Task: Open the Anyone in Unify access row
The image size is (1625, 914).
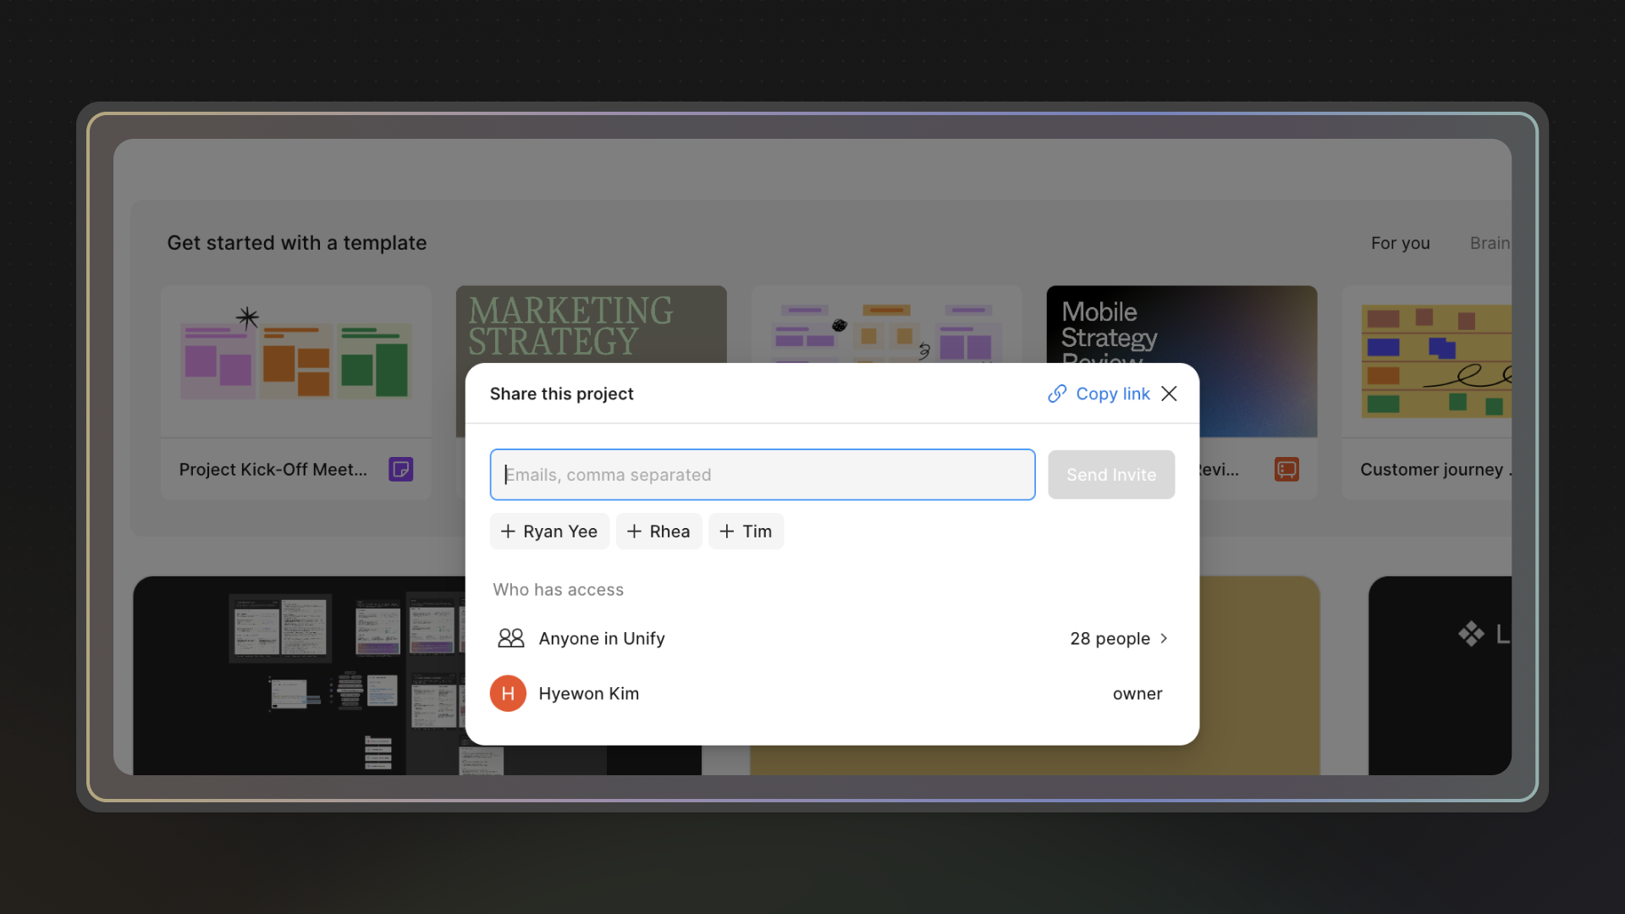Action: [x=601, y=638]
